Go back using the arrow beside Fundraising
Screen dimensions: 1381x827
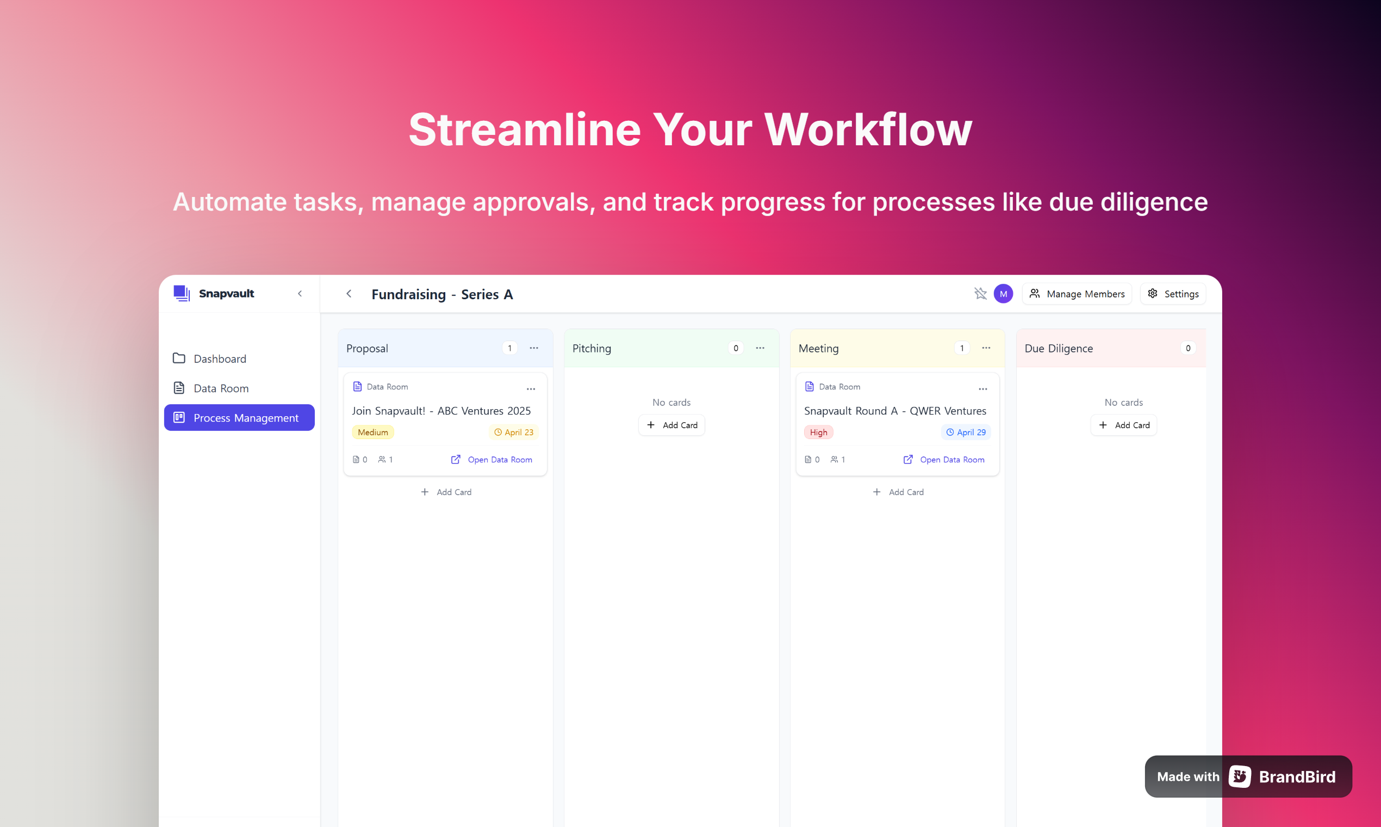click(x=349, y=294)
